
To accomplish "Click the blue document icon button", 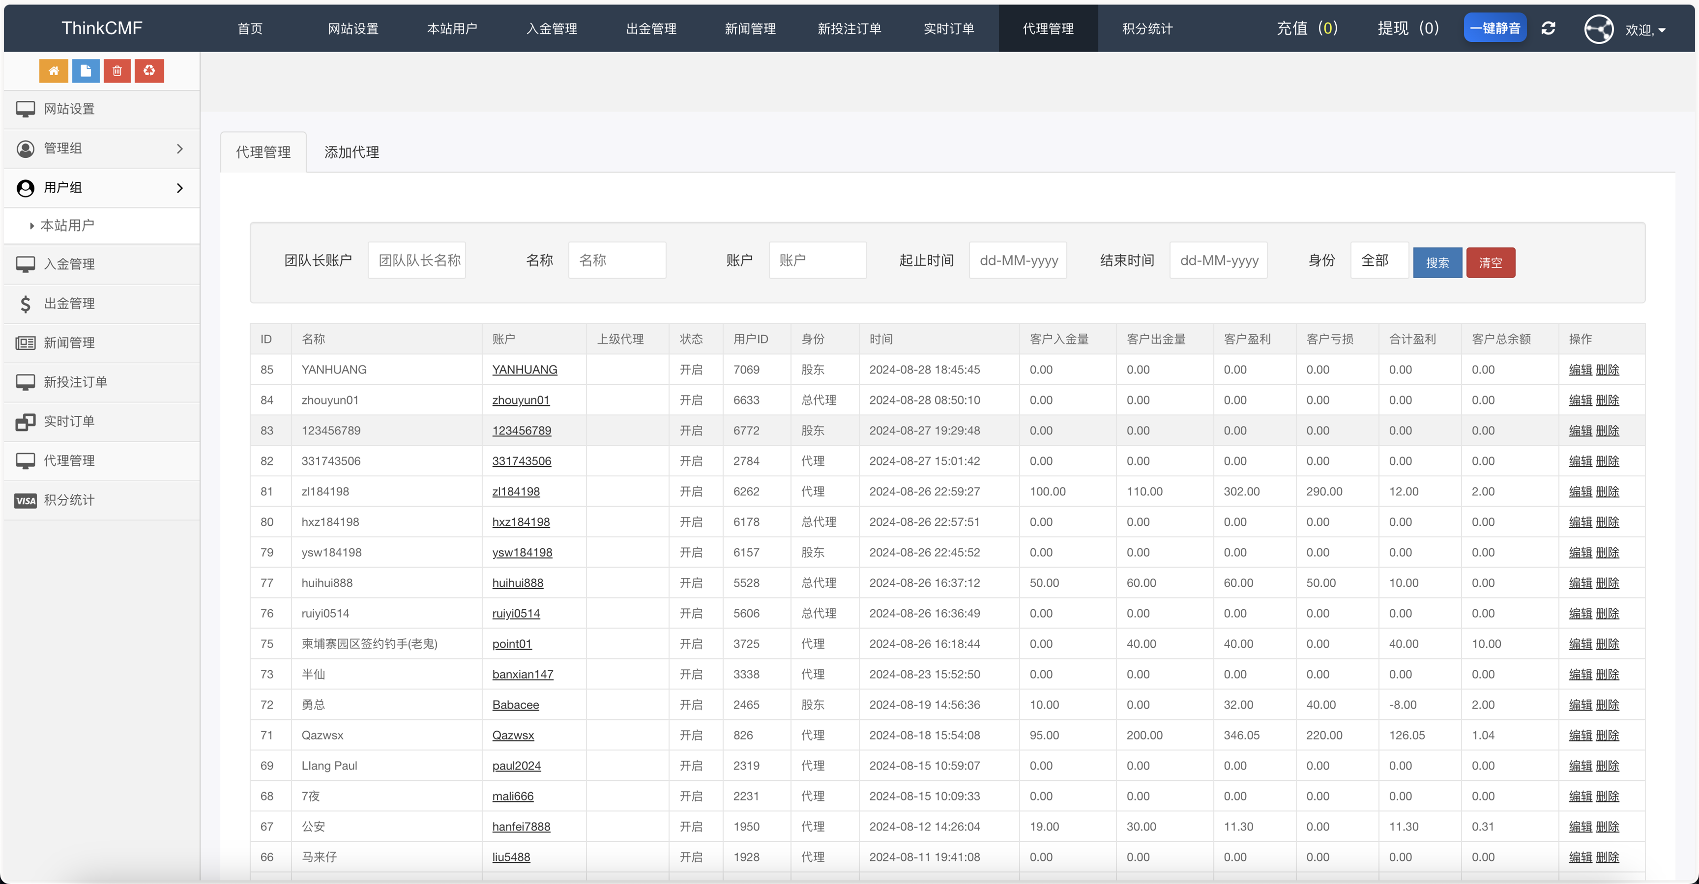I will click(86, 71).
